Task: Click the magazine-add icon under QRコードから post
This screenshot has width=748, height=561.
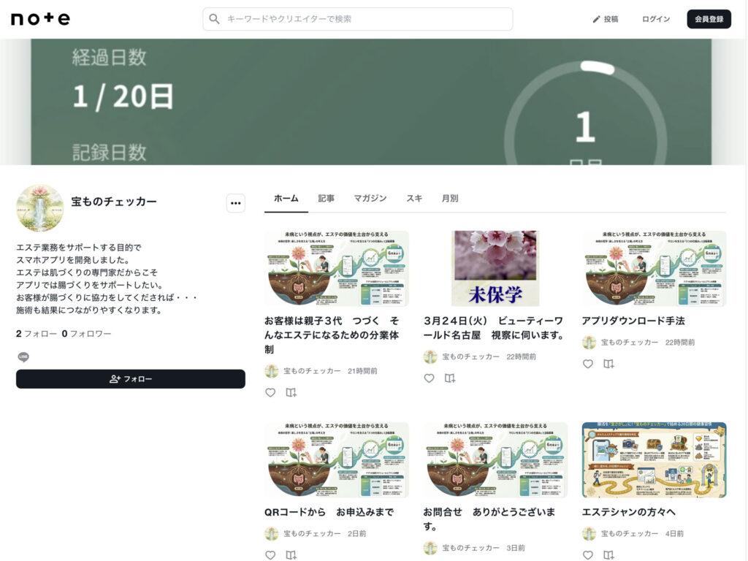Action: 291,555
